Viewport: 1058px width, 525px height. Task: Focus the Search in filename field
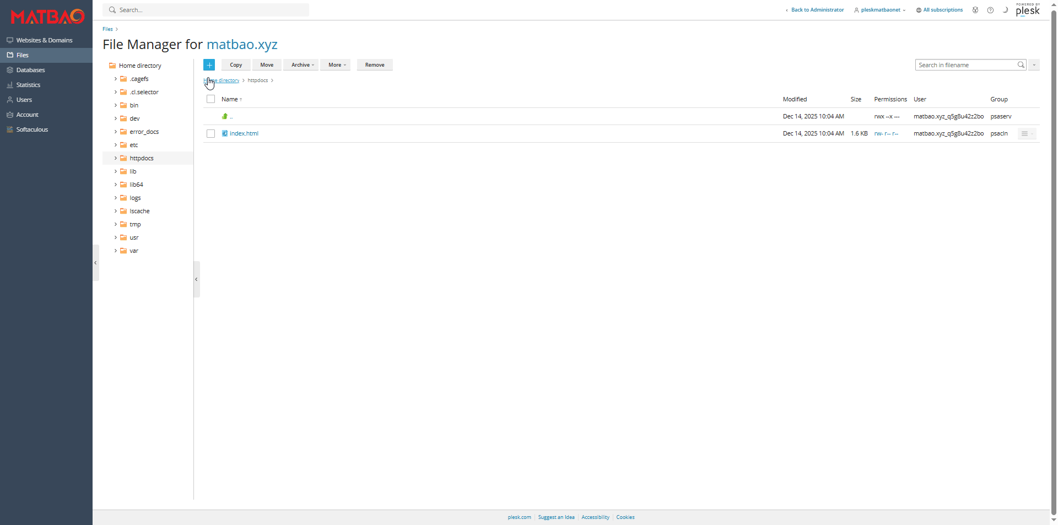point(965,65)
